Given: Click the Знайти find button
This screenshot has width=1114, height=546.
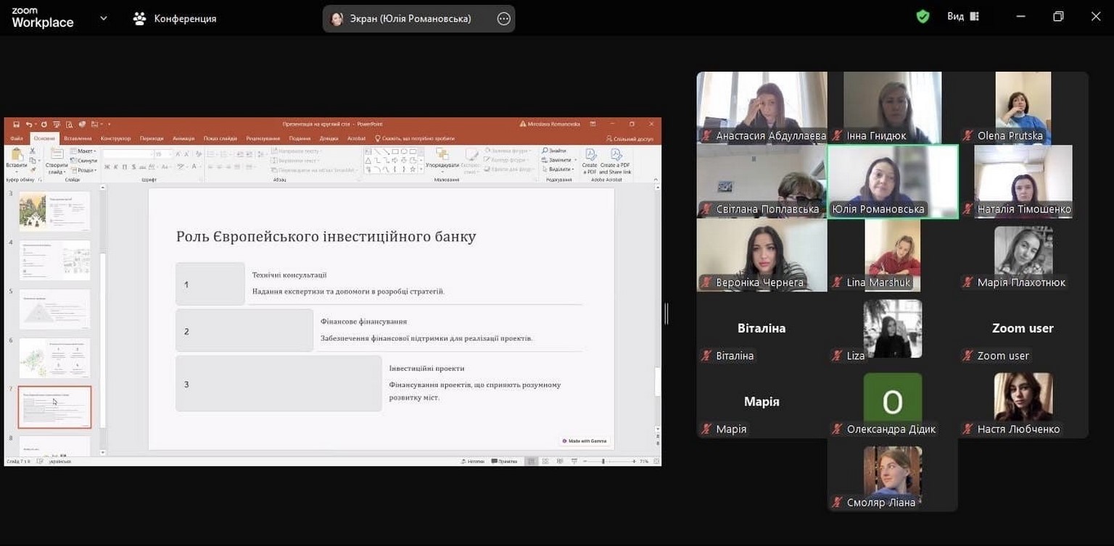Looking at the screenshot, I should click(554, 151).
